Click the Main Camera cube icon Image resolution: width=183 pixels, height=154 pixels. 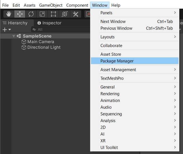click(24, 42)
